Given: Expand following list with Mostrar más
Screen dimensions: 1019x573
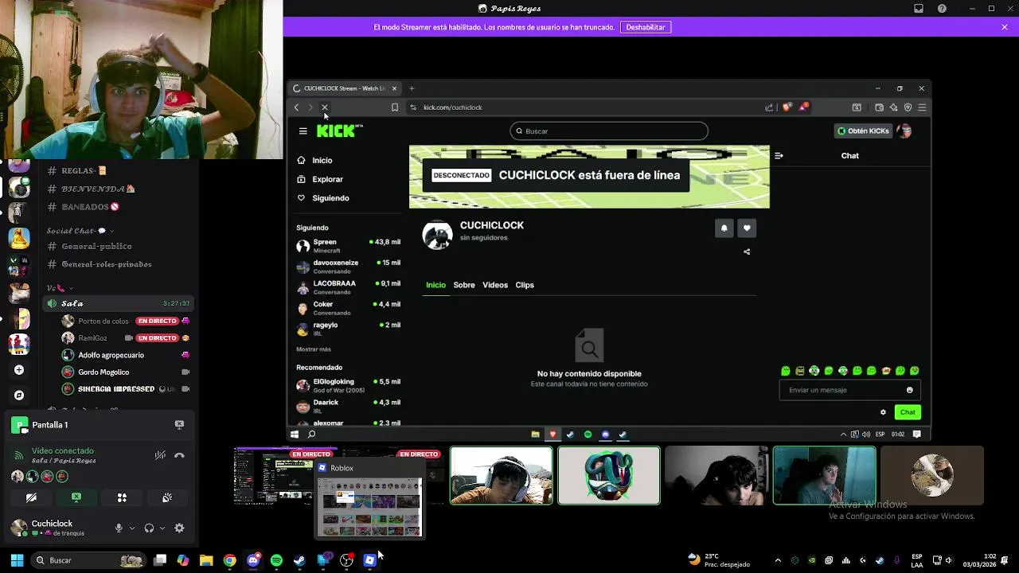Looking at the screenshot, I should coord(314,349).
